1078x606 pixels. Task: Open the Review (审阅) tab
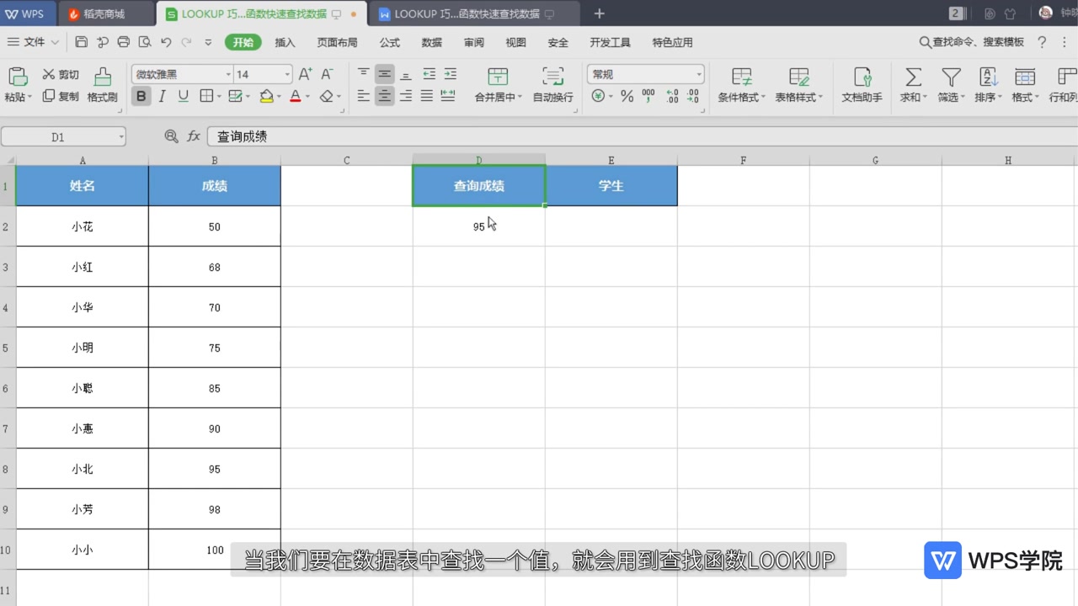click(x=474, y=42)
